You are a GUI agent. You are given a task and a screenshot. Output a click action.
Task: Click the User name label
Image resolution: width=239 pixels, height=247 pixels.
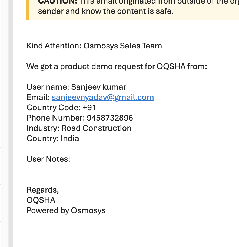click(x=48, y=87)
